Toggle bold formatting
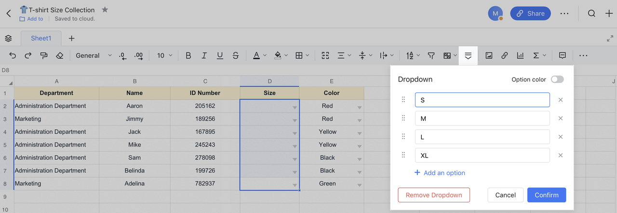The image size is (617, 213). point(188,55)
